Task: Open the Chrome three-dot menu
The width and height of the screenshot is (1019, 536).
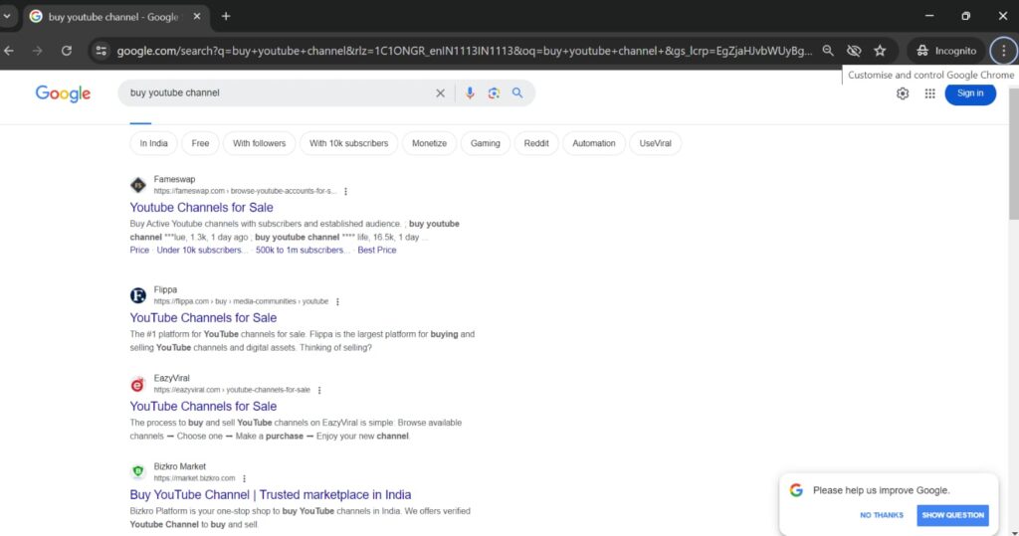Action: coord(1003,51)
